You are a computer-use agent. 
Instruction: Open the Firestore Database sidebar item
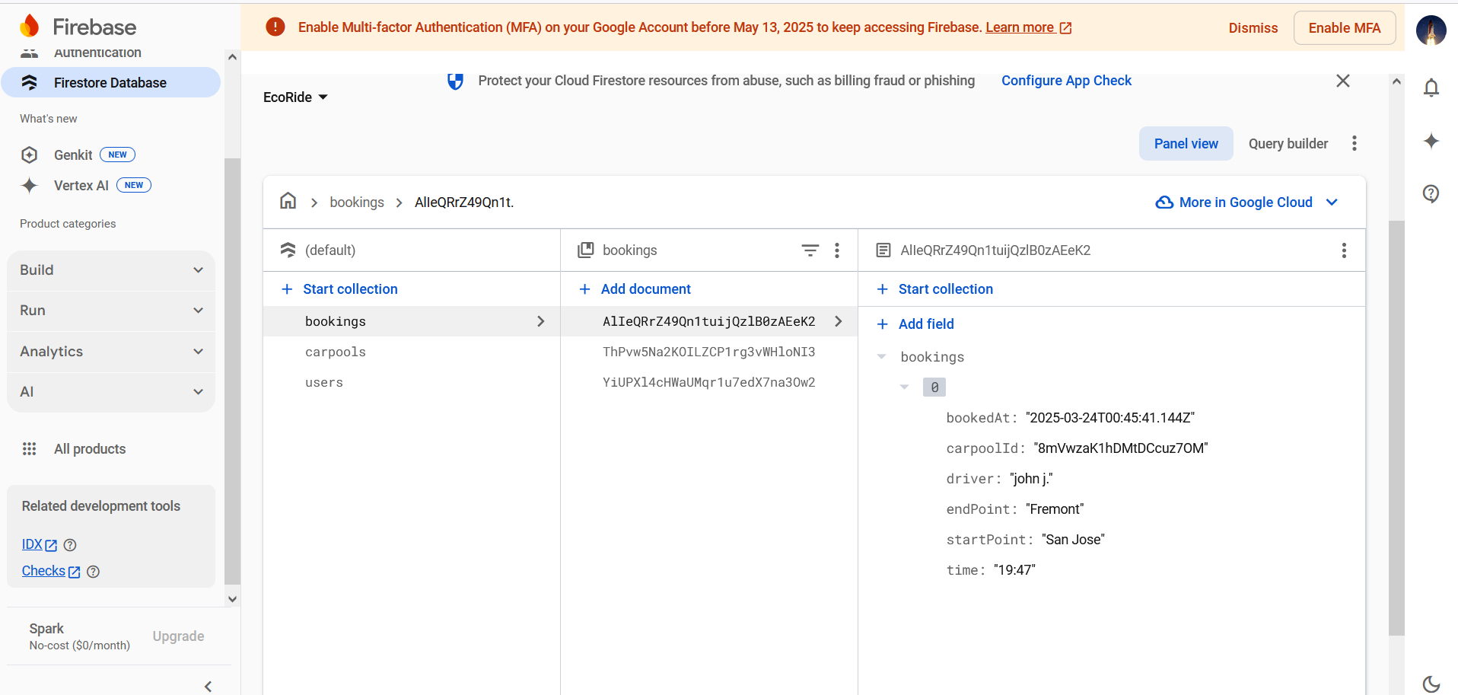click(111, 82)
